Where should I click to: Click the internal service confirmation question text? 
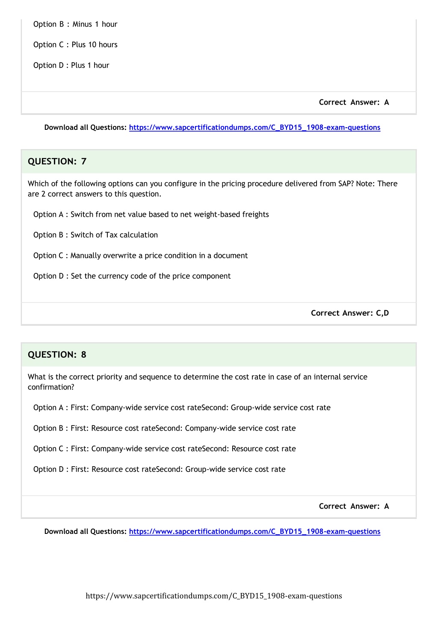point(198,382)
